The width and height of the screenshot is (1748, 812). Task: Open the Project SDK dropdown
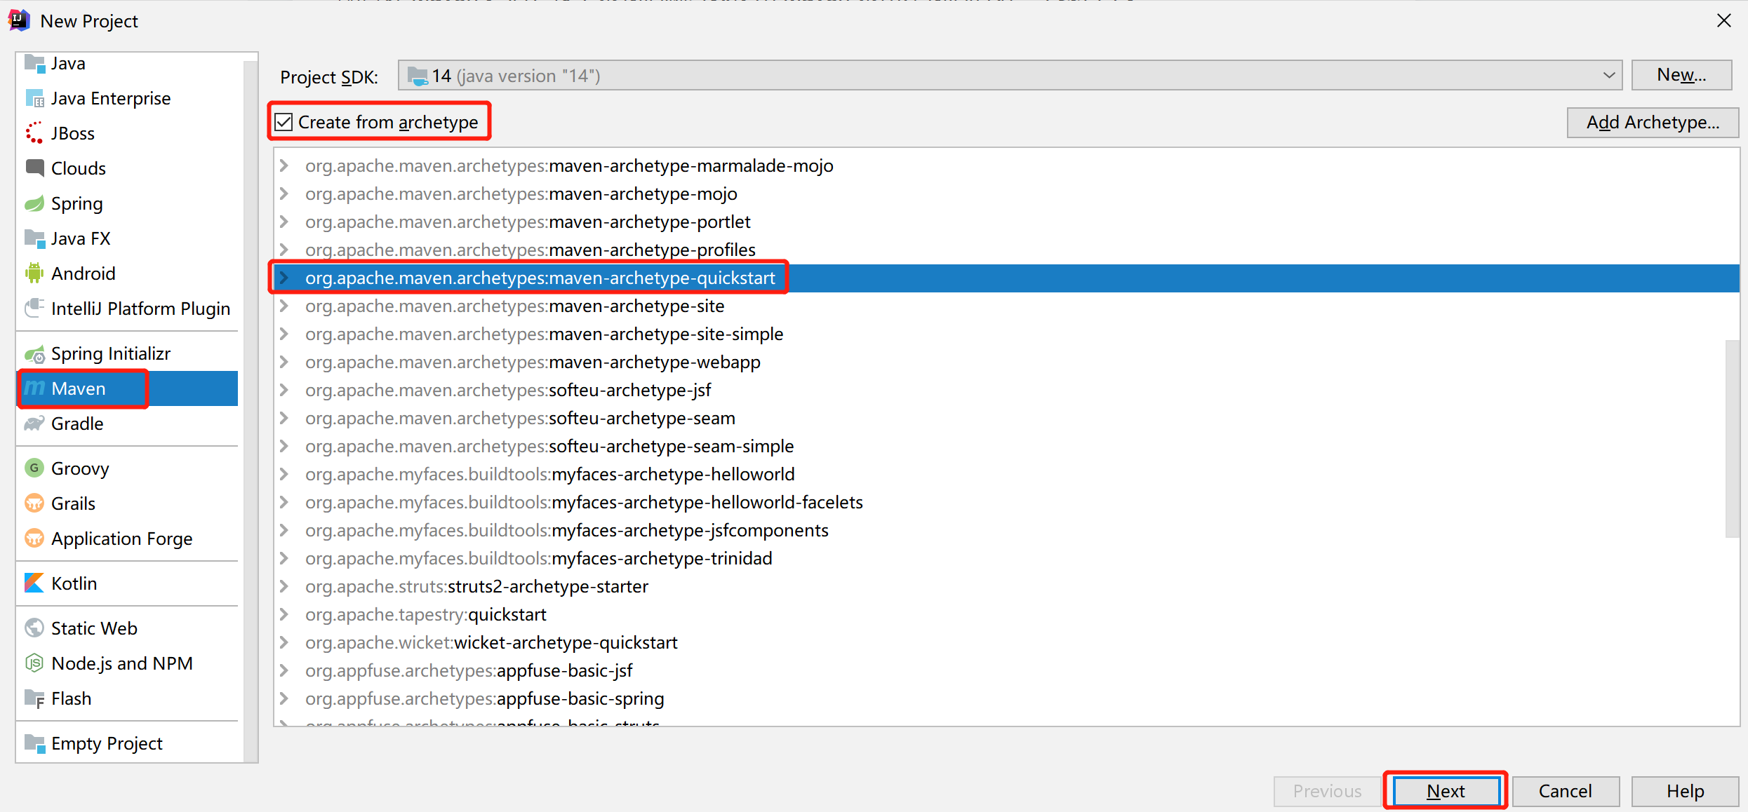coord(1608,76)
